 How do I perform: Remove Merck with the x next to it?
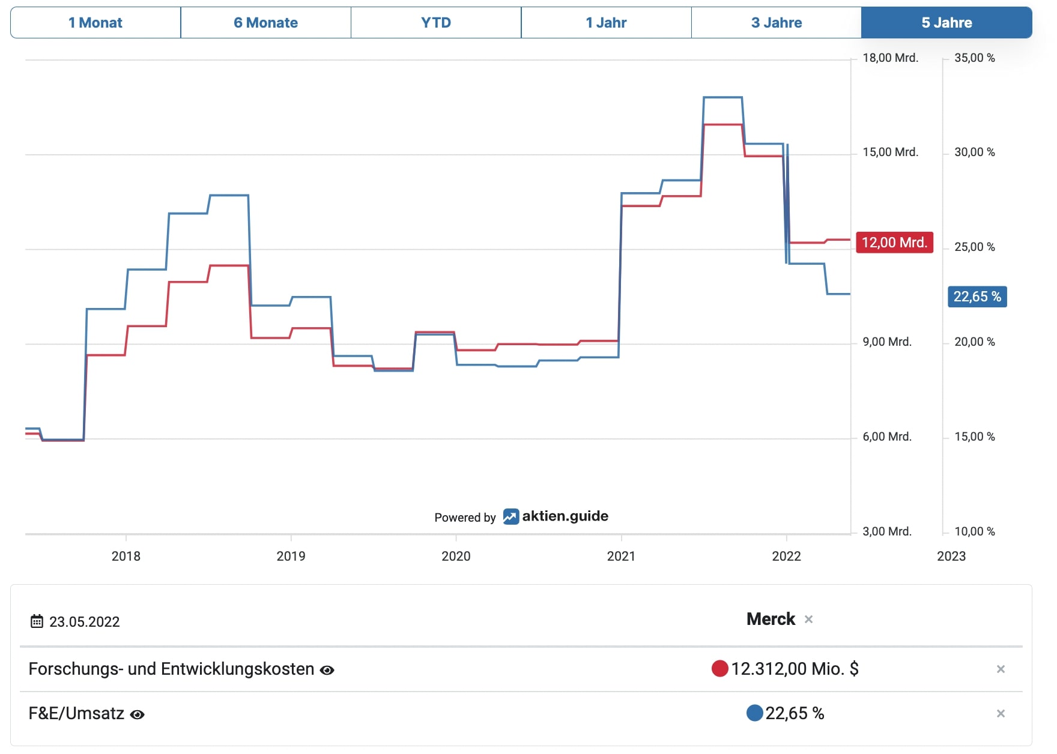(x=809, y=620)
